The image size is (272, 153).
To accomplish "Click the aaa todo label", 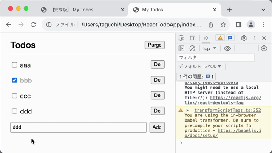I will click(25, 65).
